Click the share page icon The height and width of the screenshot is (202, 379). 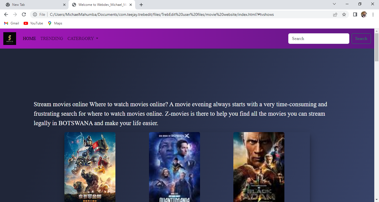point(335,14)
